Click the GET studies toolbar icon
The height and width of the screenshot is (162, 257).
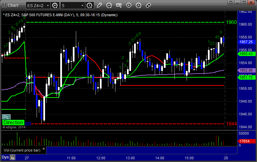[119, 5]
